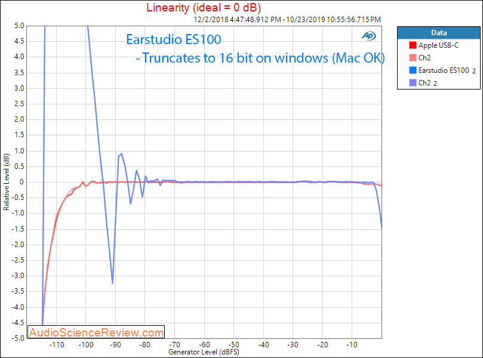Screen dimensions: 483x358
Task: Click the -2.0 tick on the vertical axis
Action: pos(18,245)
